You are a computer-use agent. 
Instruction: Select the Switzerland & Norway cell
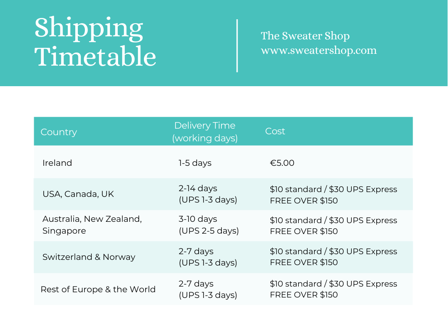click(89, 257)
